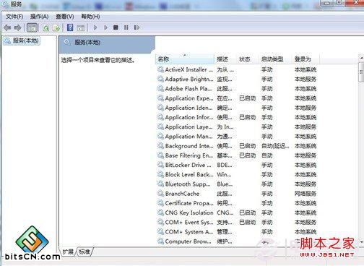Select the Block Level Back... service row
The image size is (364, 266).
pos(237,174)
